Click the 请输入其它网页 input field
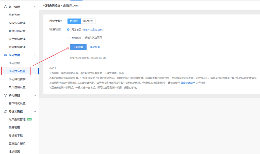 pyautogui.click(x=107, y=38)
